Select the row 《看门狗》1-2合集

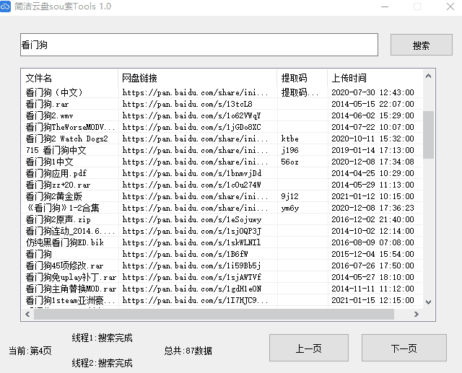coord(222,208)
